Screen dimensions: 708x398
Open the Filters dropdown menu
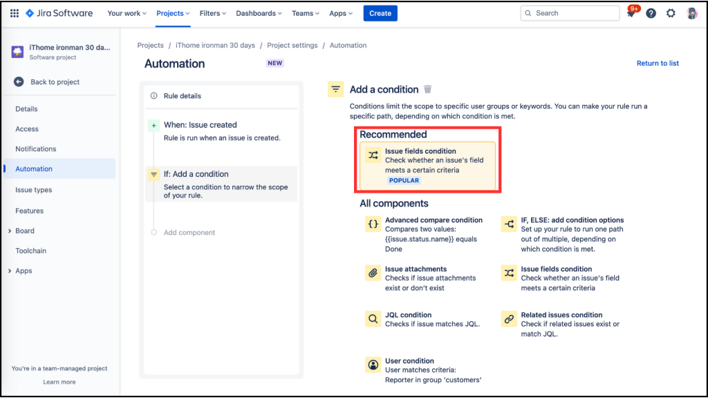213,14
